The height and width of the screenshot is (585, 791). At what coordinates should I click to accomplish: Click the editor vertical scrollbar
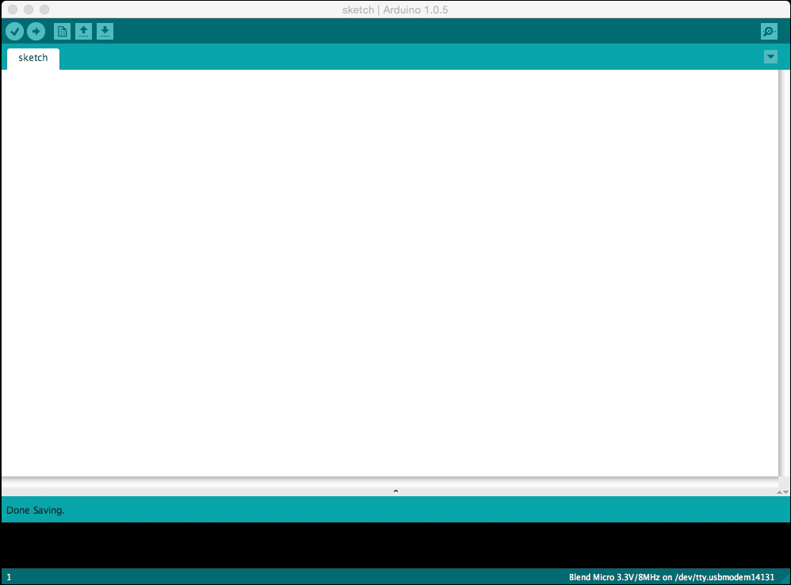[x=784, y=273]
